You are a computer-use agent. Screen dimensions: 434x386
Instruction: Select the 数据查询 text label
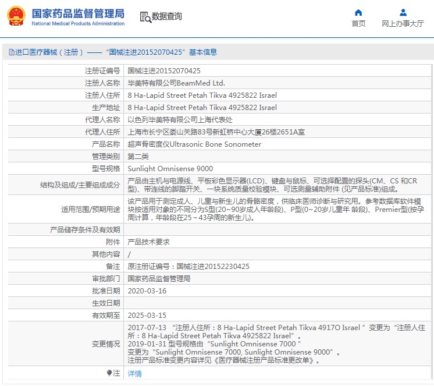[167, 17]
